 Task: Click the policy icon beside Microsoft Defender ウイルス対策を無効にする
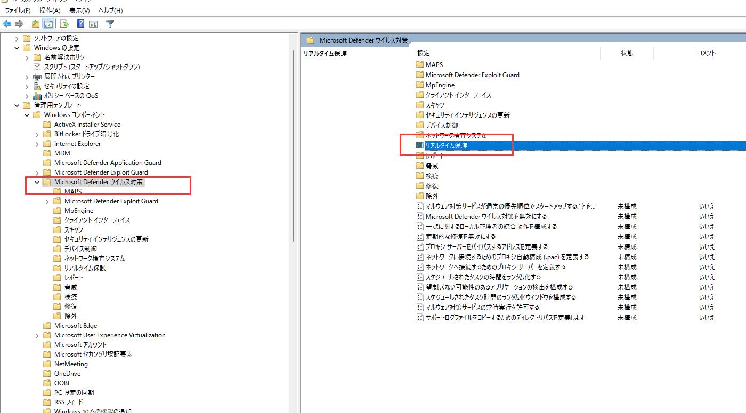pyautogui.click(x=420, y=217)
